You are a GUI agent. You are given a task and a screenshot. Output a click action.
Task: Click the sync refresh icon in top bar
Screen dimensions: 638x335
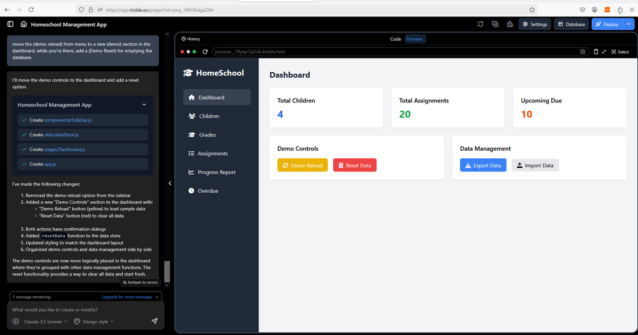(x=481, y=24)
